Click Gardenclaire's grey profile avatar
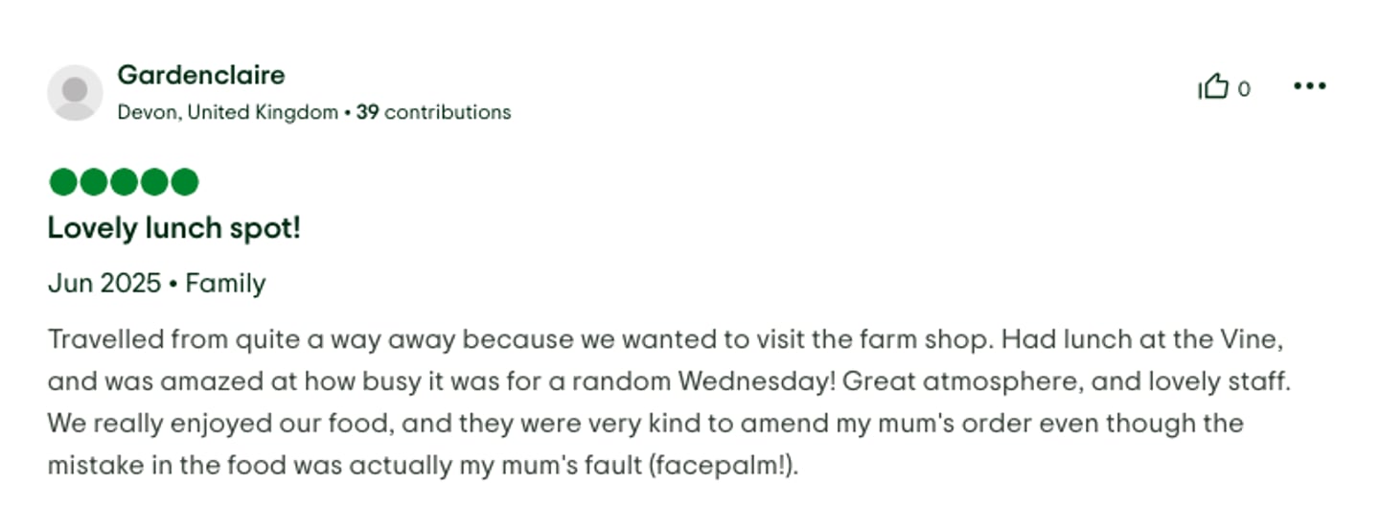The image size is (1380, 530). click(x=75, y=93)
